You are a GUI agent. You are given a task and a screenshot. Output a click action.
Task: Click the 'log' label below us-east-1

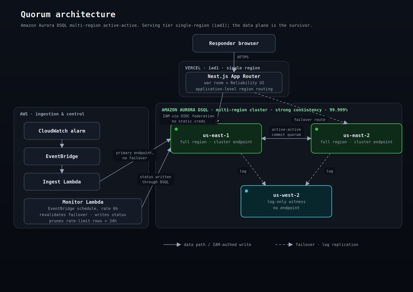click(x=243, y=171)
